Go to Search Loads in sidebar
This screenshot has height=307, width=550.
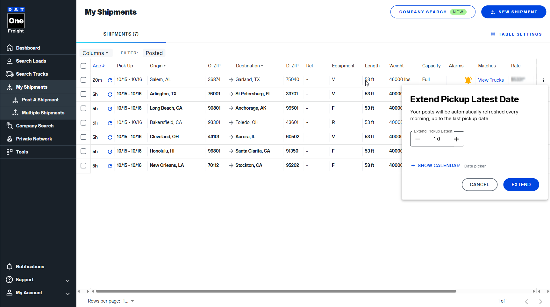31,61
